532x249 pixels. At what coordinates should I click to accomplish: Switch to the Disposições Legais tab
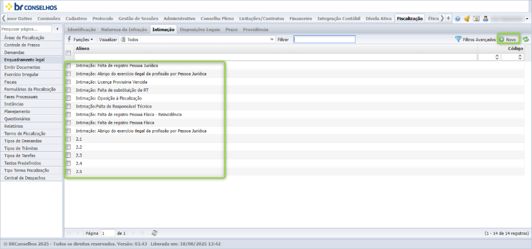[x=200, y=29]
